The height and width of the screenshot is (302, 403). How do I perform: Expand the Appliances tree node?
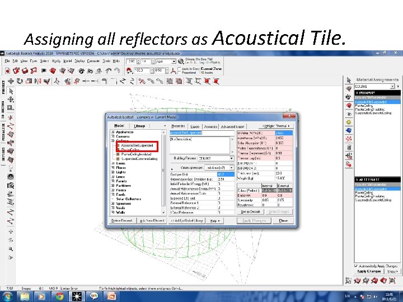pos(113,132)
